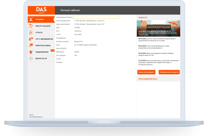The height and width of the screenshot is (136, 208).
Task: Open chat with manager icon
Action: (31, 39)
